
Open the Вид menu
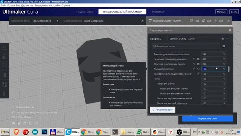[18, 5]
